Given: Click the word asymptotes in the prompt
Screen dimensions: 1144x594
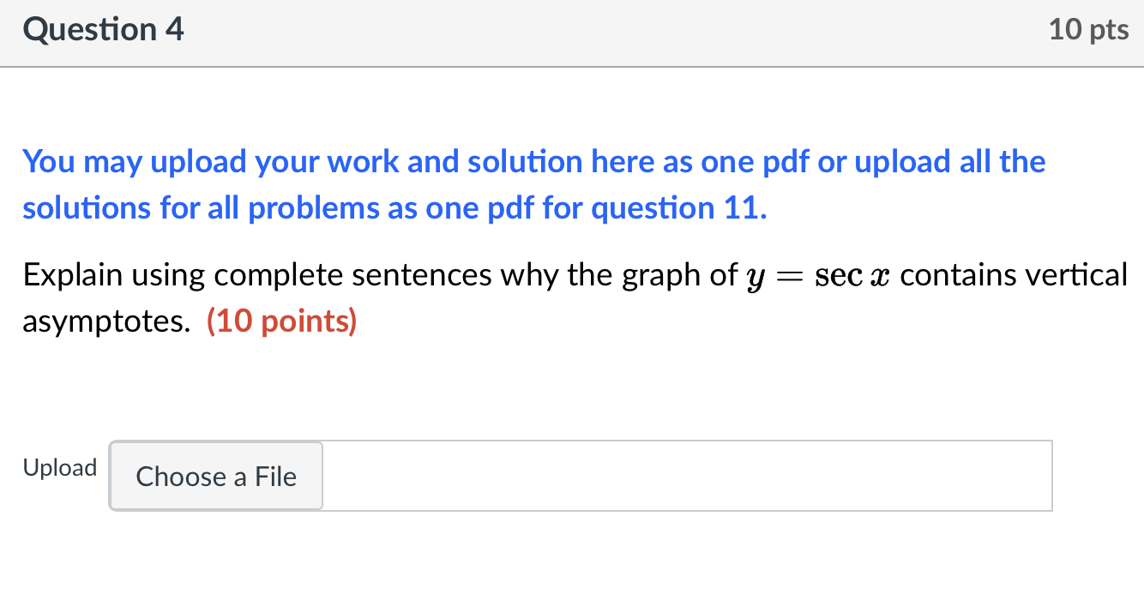Looking at the screenshot, I should coord(105,321).
